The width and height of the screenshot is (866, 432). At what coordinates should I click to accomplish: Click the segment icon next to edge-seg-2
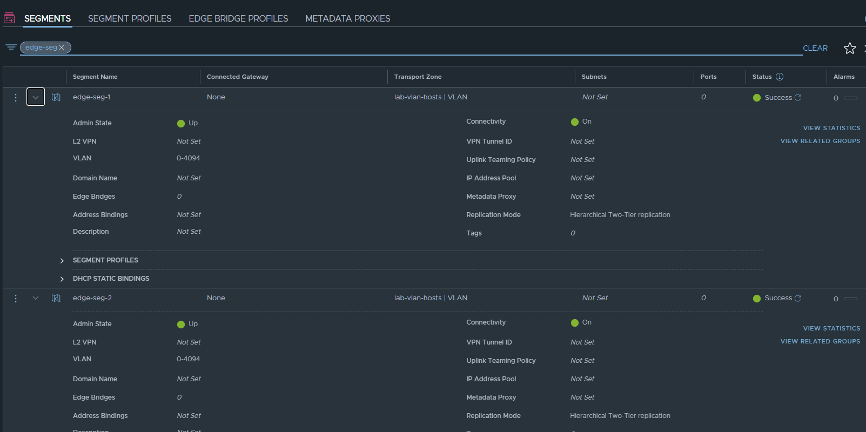pyautogui.click(x=56, y=298)
